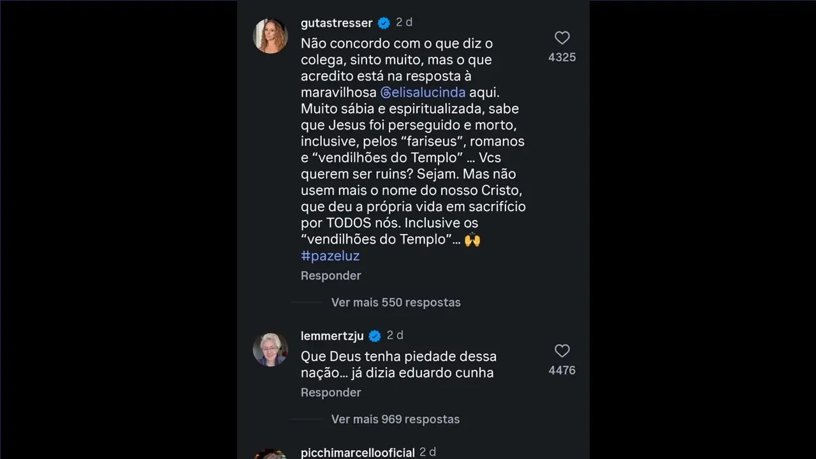Click gutastresser's blue verified badge

click(x=383, y=22)
